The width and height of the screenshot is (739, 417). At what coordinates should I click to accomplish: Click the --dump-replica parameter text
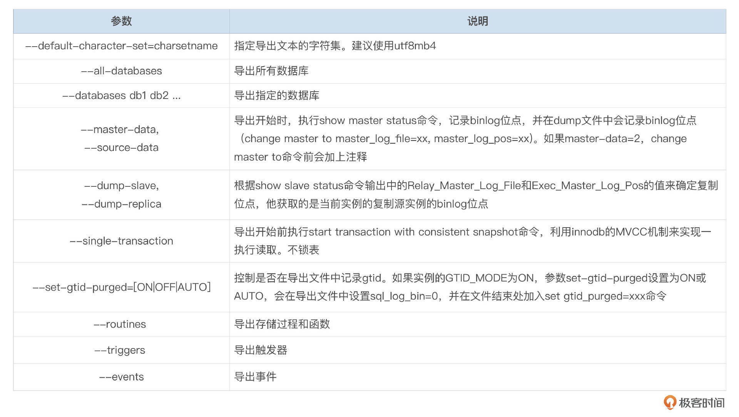(121, 204)
